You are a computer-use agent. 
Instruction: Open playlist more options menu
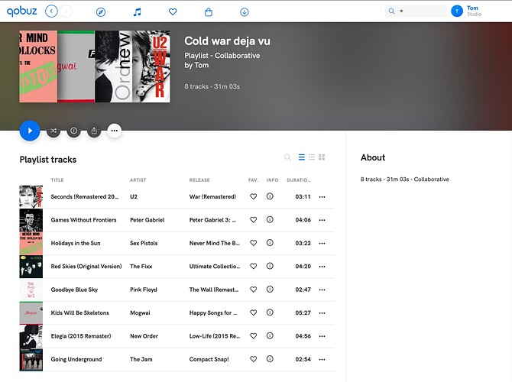(x=115, y=131)
